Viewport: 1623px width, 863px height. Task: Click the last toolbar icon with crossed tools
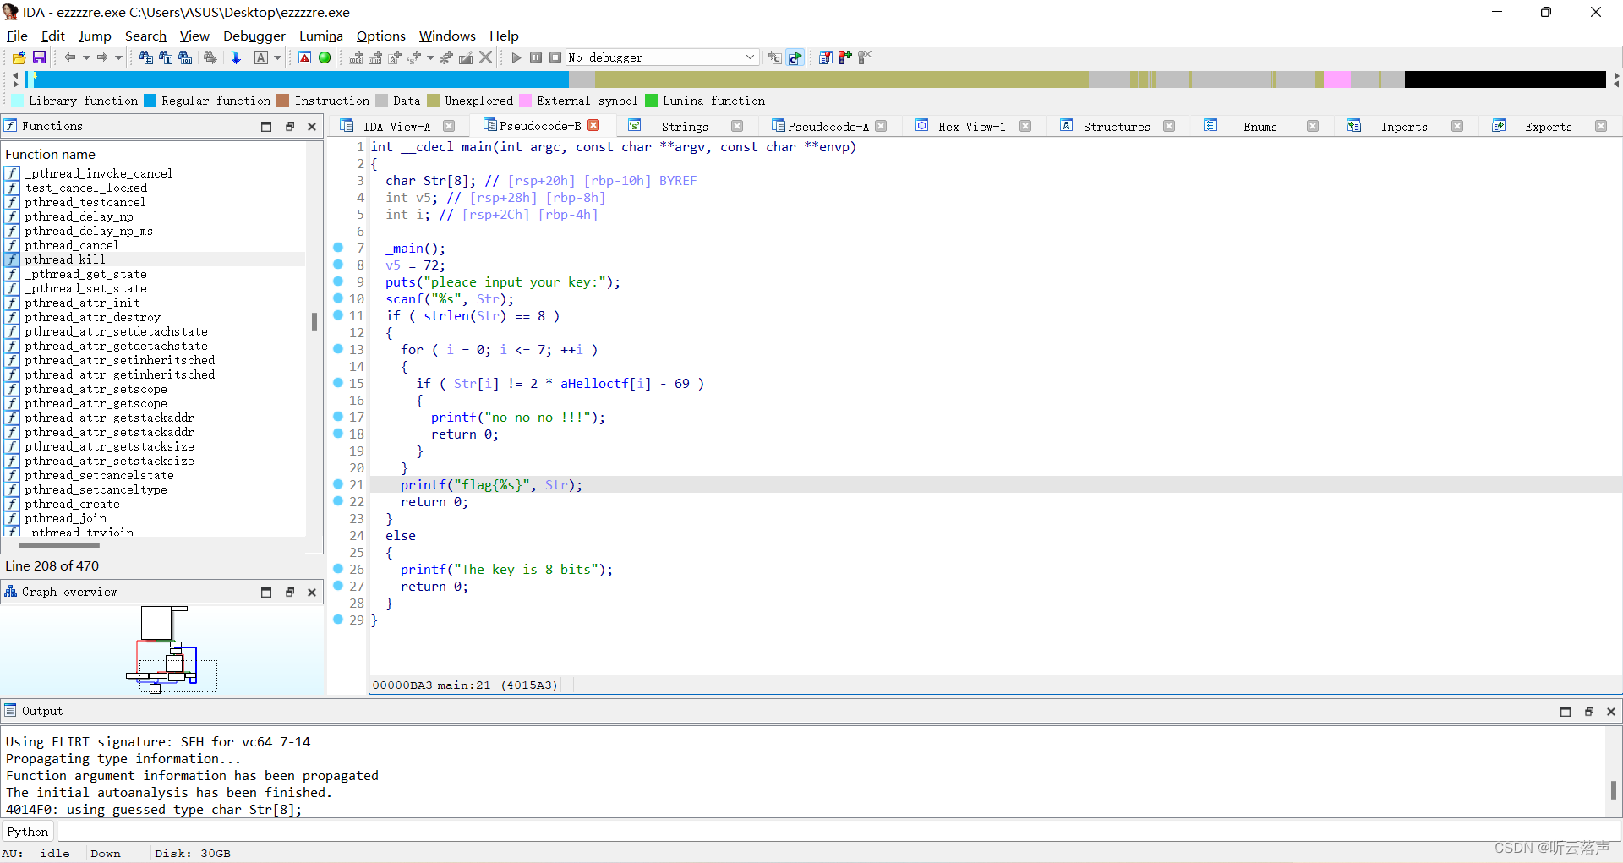click(865, 57)
